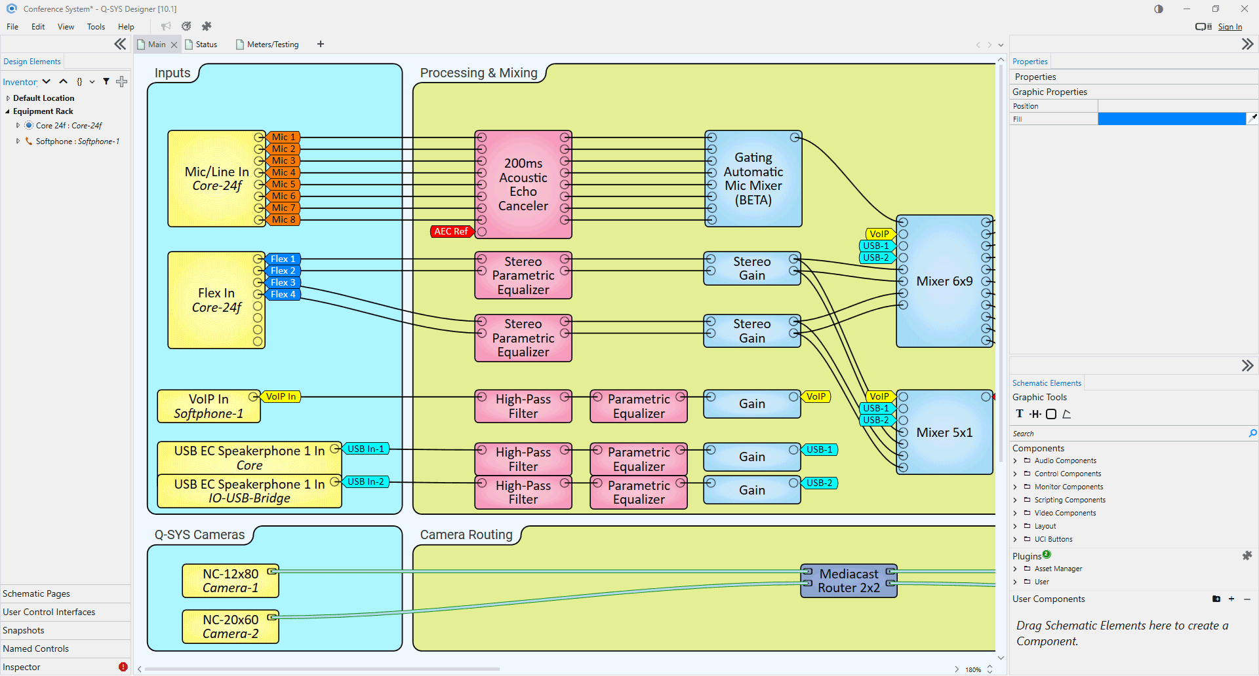Open plugin settings puzzle icon beside Plugins
Image resolution: width=1259 pixels, height=676 pixels.
click(1247, 555)
